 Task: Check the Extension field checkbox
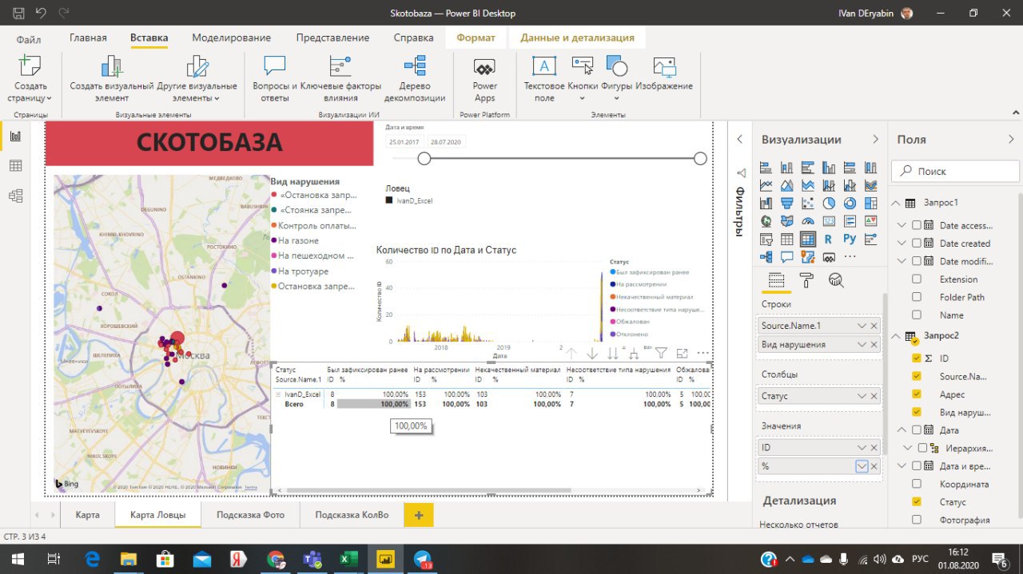tap(917, 279)
